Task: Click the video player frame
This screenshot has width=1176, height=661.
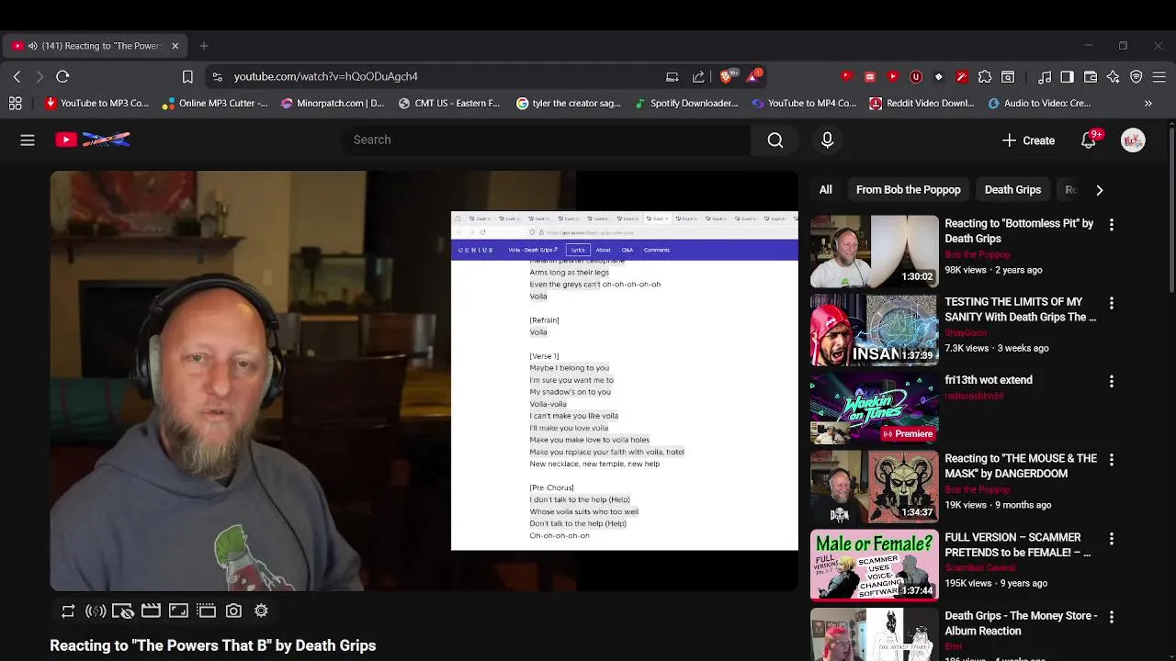Action: point(424,381)
